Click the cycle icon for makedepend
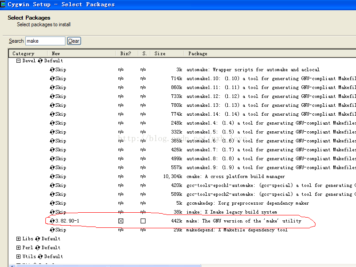The image size is (356, 267). pos(52,230)
